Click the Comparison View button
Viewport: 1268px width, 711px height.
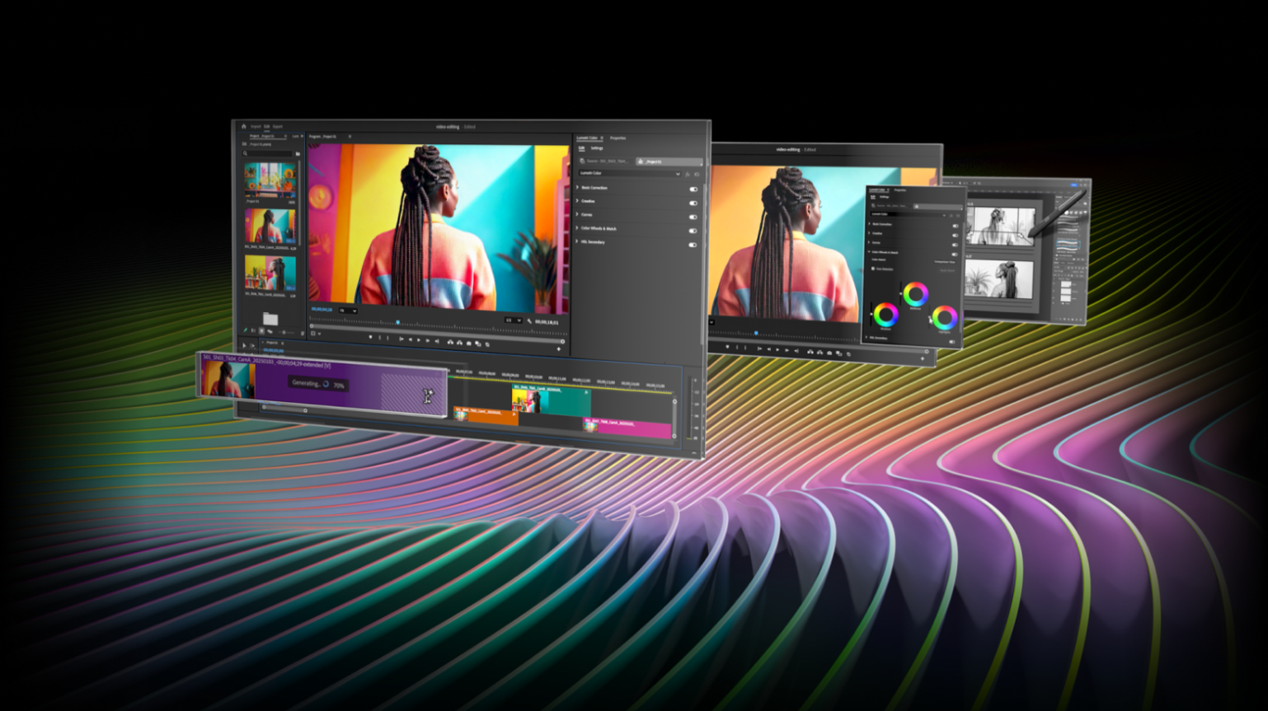945,262
